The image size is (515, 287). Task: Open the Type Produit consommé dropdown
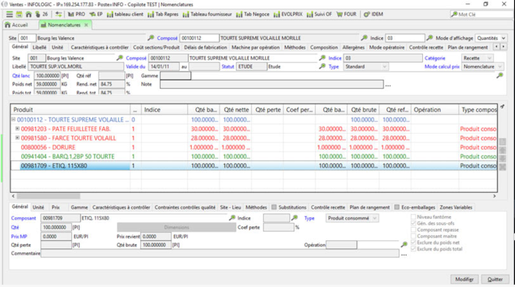point(352,218)
